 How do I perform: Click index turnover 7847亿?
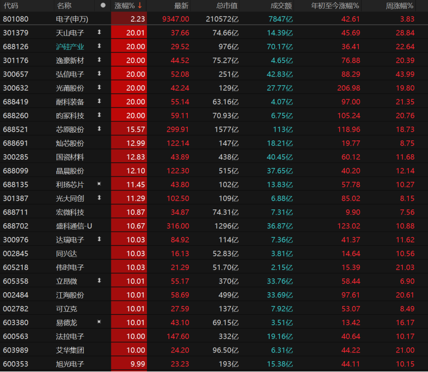click(x=281, y=19)
